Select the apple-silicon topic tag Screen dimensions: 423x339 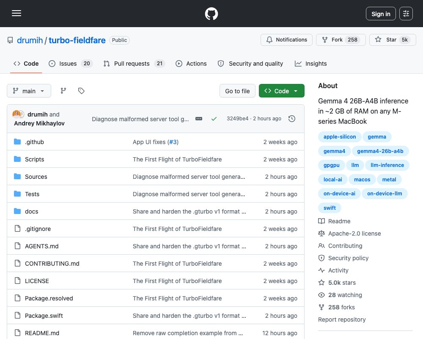(x=340, y=137)
